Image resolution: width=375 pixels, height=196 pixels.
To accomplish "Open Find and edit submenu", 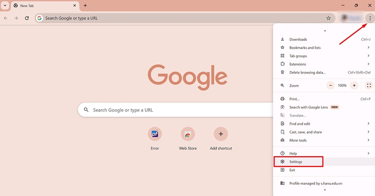I will point(324,124).
